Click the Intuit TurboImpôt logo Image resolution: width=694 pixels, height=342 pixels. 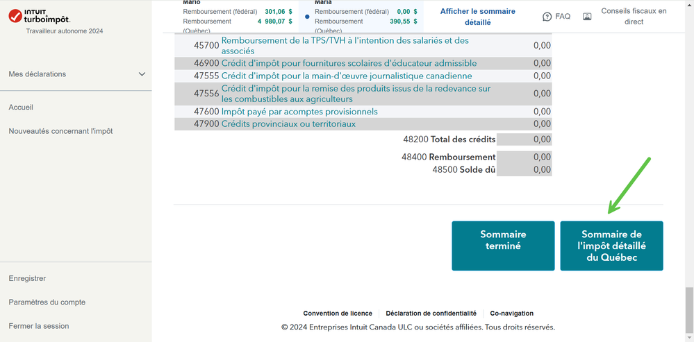(x=40, y=16)
